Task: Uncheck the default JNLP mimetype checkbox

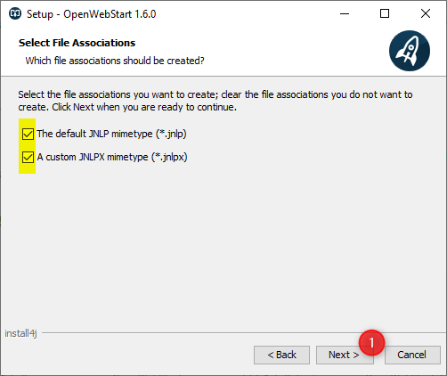Action: coord(28,134)
